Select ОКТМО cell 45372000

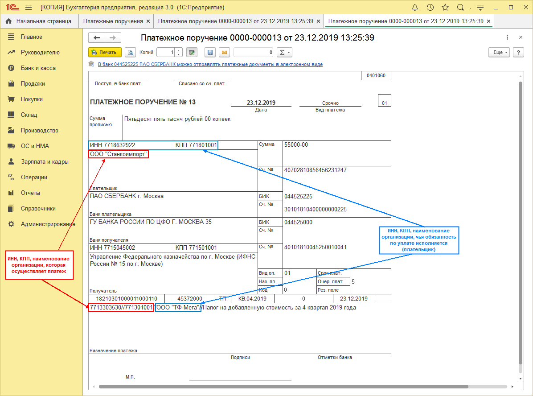coord(190,299)
